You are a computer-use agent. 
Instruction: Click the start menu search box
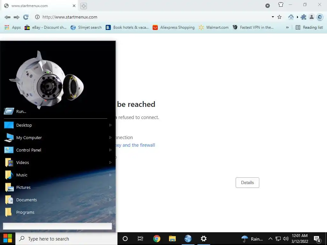point(57,226)
